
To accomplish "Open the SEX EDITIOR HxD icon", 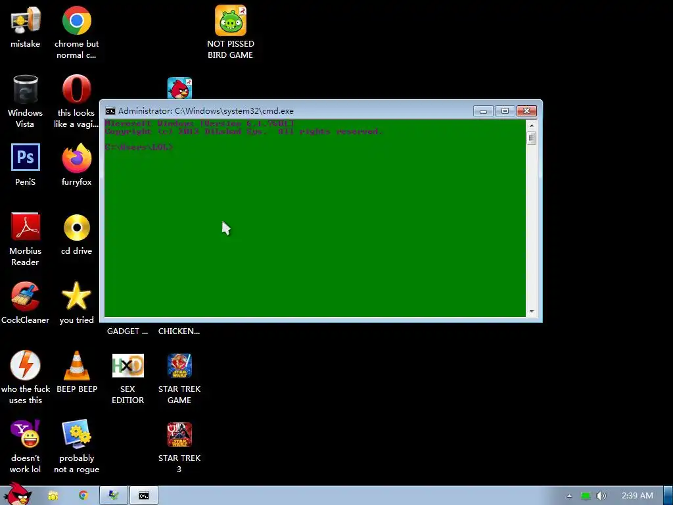I will click(128, 366).
